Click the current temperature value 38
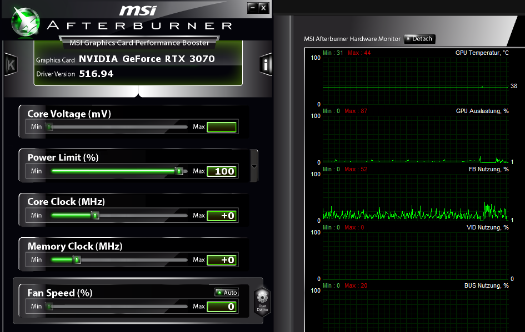Image resolution: width=525 pixels, height=332 pixels. (x=514, y=86)
